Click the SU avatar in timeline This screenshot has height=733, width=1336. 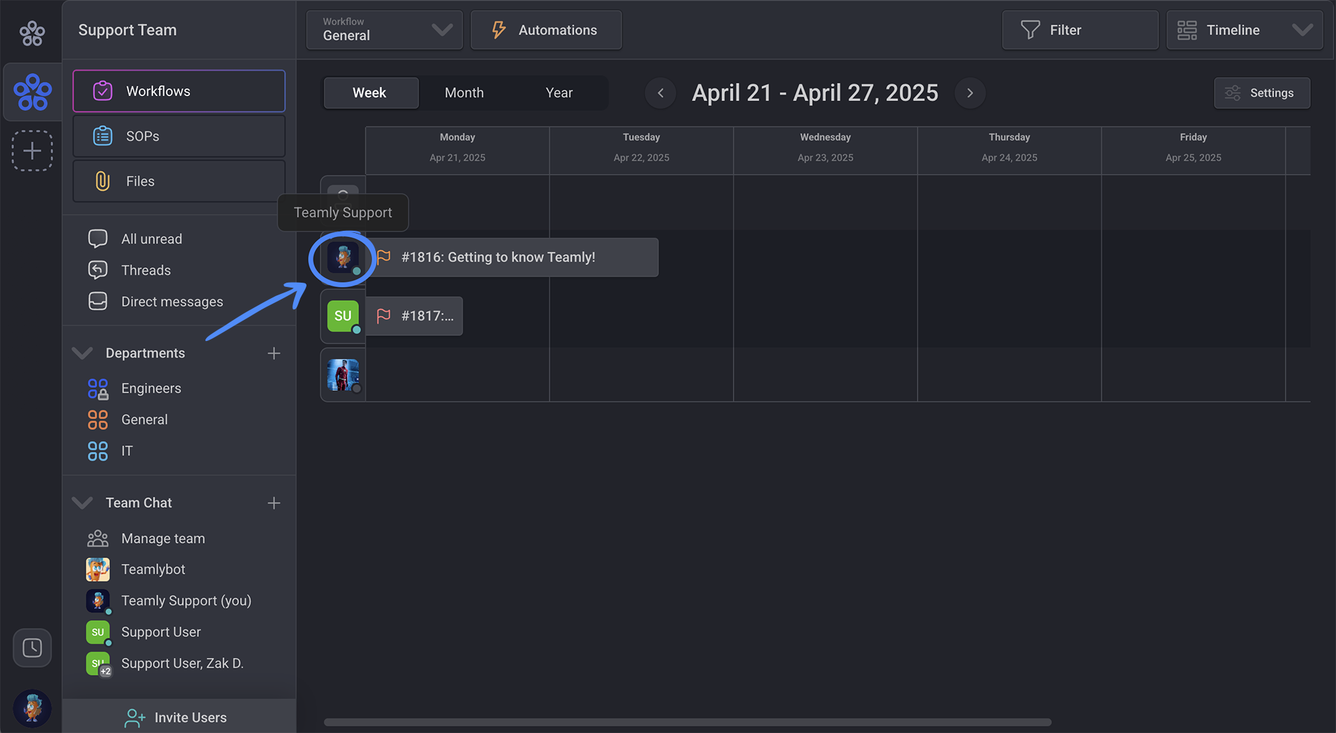tap(343, 316)
